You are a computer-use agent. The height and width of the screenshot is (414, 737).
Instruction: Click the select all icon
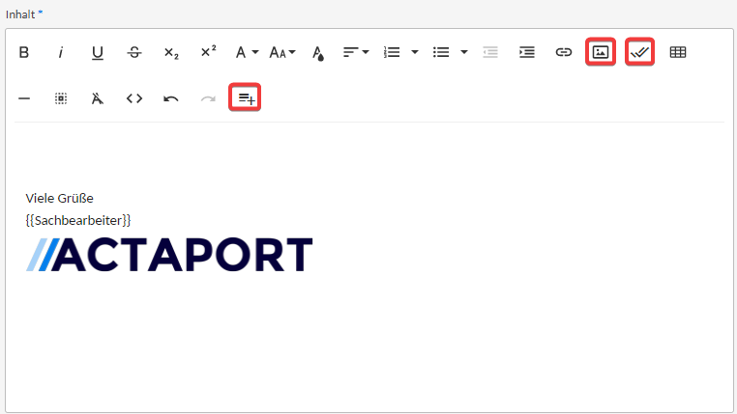point(61,98)
